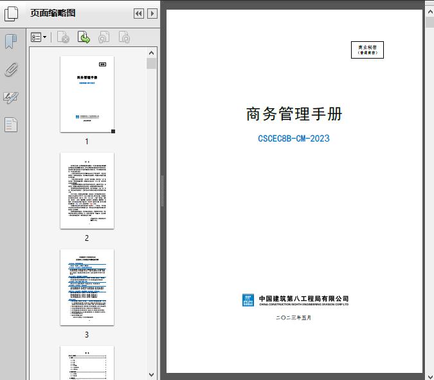Click page label number 3
Image resolution: width=434 pixels, height=380 pixels.
87,335
